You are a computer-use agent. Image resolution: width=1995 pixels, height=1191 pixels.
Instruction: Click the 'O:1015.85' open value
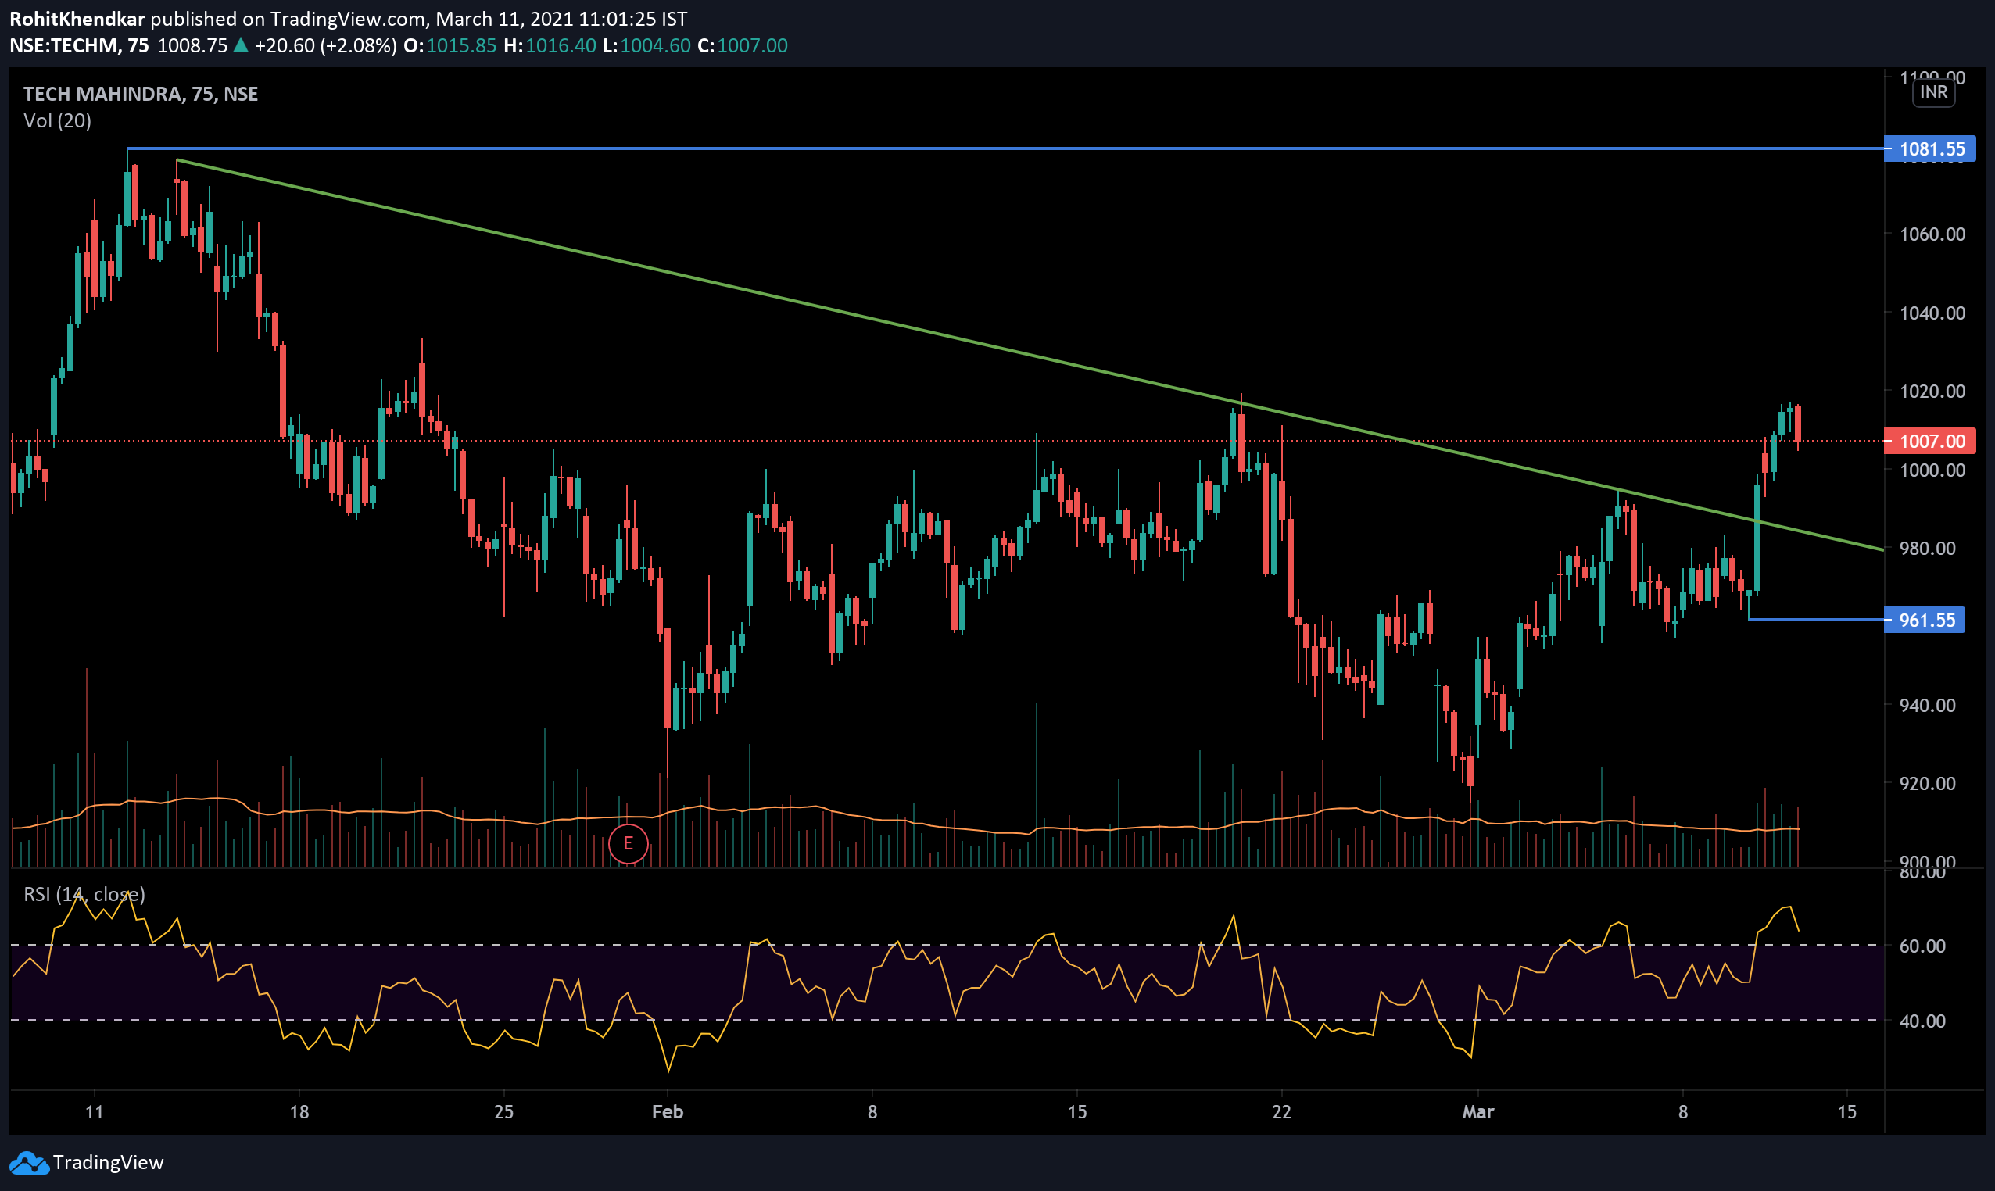tap(450, 46)
